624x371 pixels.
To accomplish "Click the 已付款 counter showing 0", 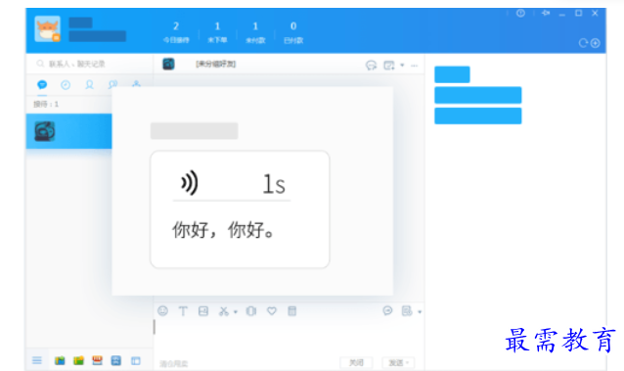I will [293, 32].
